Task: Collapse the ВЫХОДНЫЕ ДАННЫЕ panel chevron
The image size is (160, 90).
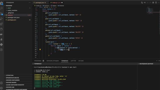Action: click(x=138, y=64)
